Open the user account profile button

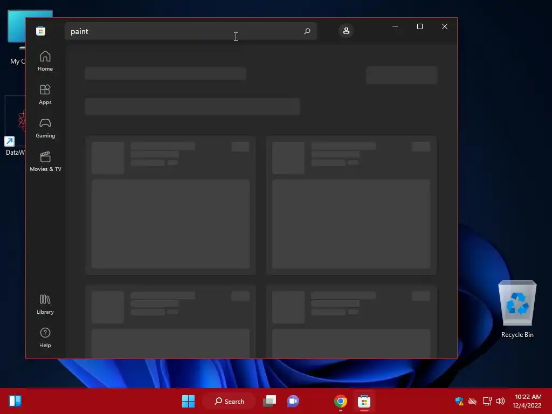(x=346, y=31)
